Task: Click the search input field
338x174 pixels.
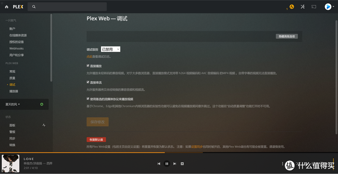Action: point(67,7)
